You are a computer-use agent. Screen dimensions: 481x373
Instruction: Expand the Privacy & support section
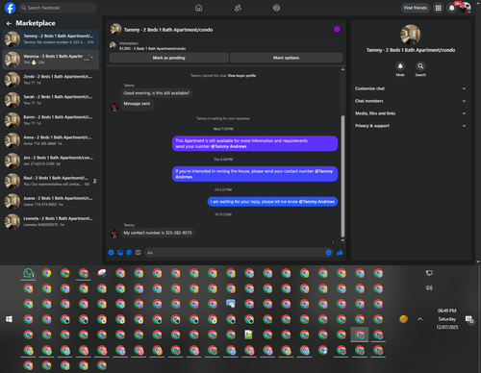pos(411,126)
